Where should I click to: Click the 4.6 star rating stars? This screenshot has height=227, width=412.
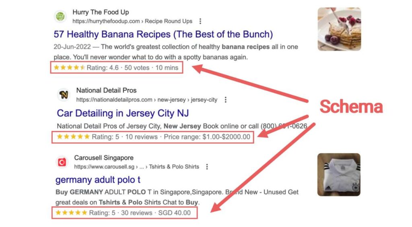click(x=69, y=67)
